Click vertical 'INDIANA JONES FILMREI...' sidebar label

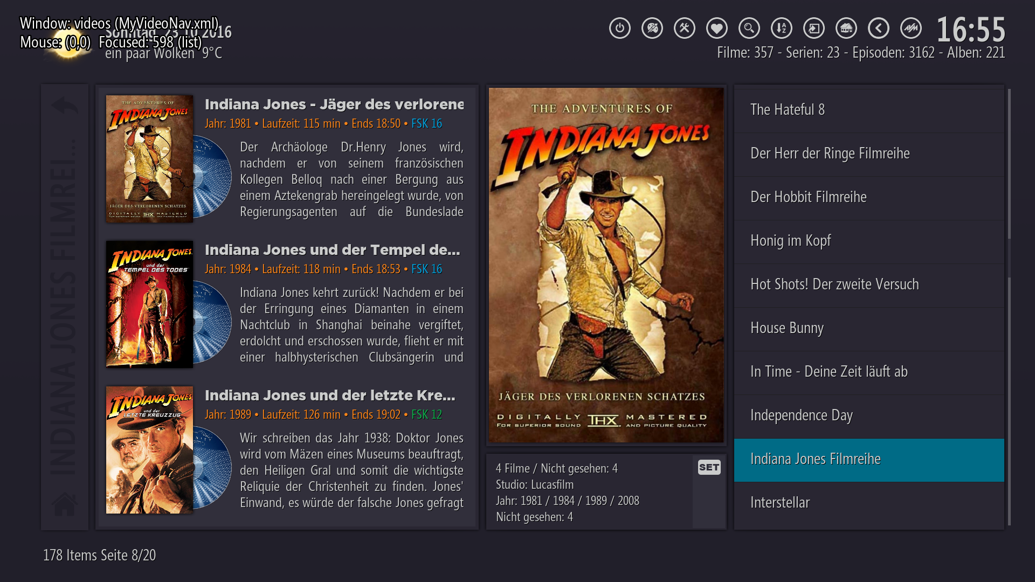65,307
